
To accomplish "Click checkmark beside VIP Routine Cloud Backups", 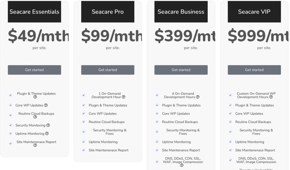I will (231, 122).
